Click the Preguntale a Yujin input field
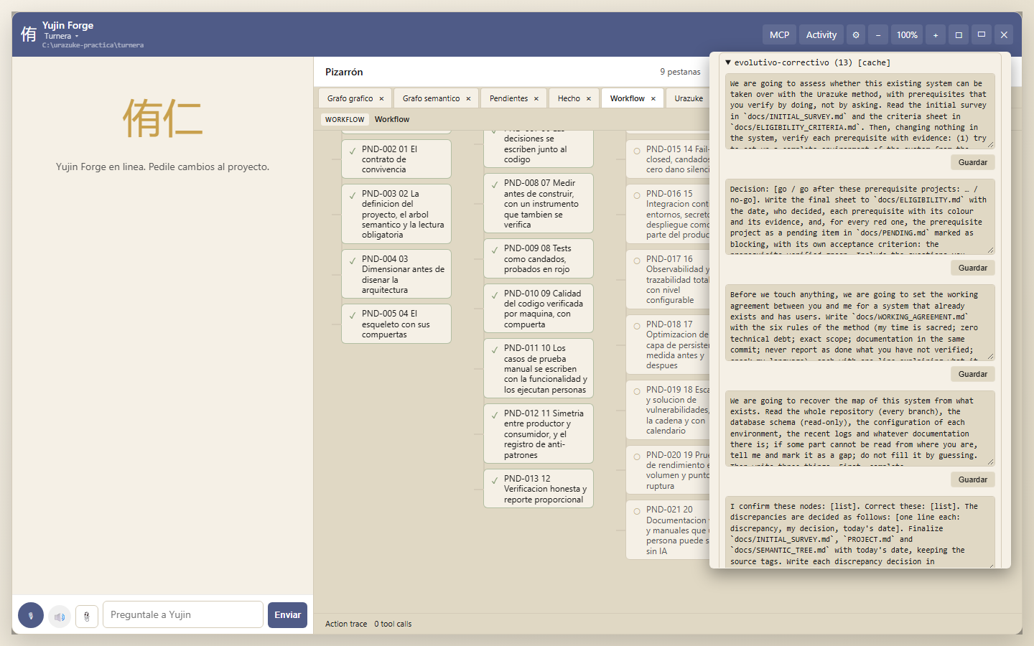The image size is (1034, 646). (x=183, y=614)
